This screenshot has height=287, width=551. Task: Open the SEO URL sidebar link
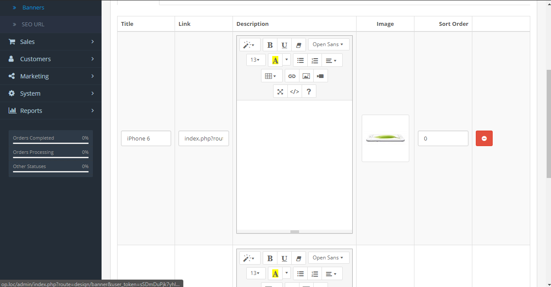tap(33, 25)
